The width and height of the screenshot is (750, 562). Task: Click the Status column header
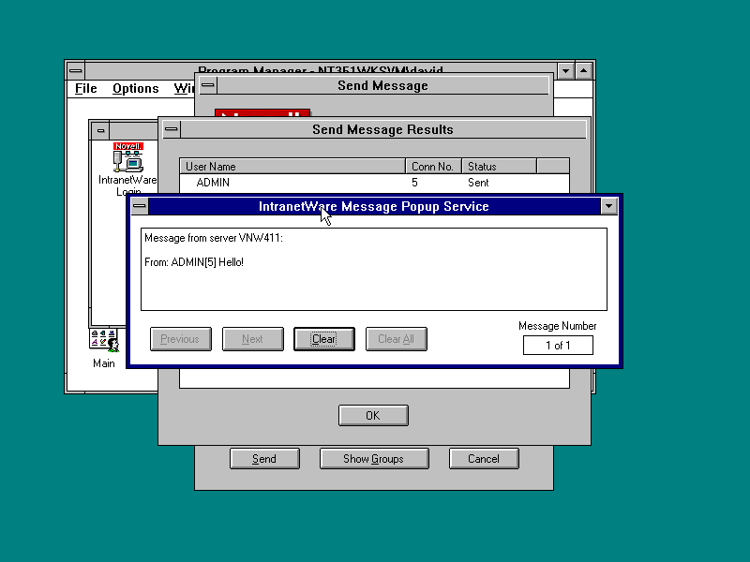(500, 167)
